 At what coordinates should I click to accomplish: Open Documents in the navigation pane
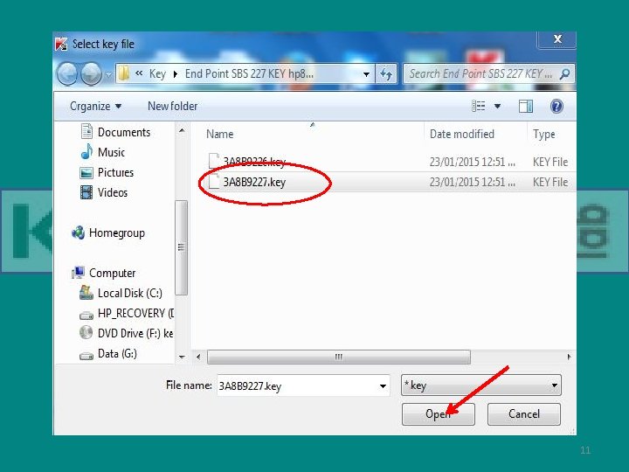click(x=124, y=132)
